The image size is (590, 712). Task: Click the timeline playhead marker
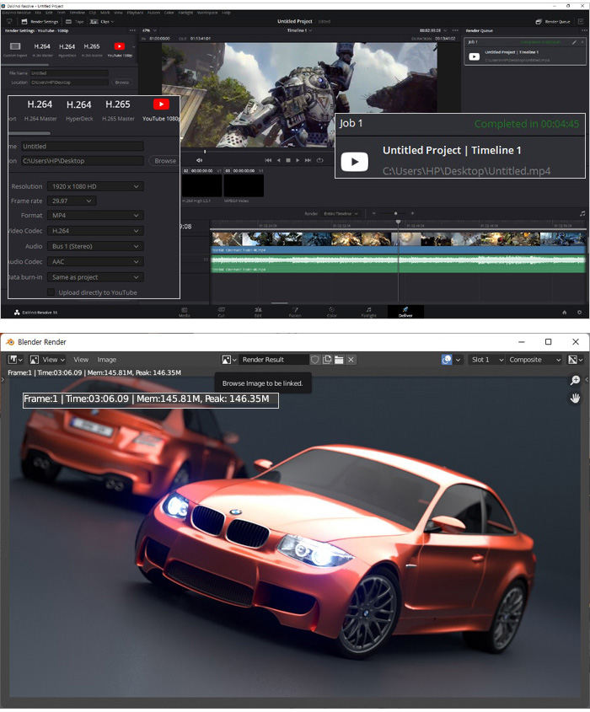point(399,222)
